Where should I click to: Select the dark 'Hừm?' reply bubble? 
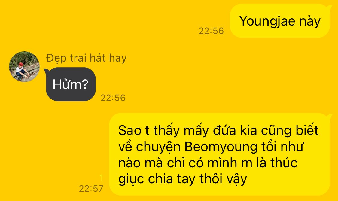(71, 84)
